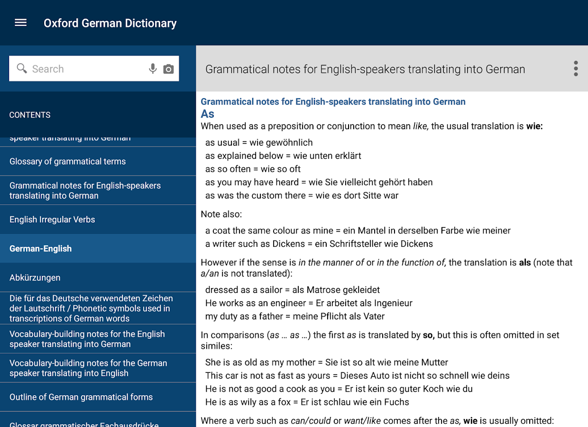Click blue 'Grammatical notes for English-speakers' heading
This screenshot has height=427, width=588.
click(x=333, y=102)
